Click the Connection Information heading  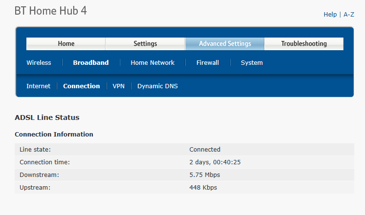point(54,134)
